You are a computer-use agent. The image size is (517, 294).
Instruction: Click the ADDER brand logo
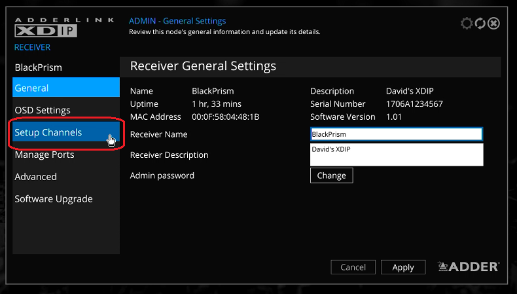[x=469, y=266]
